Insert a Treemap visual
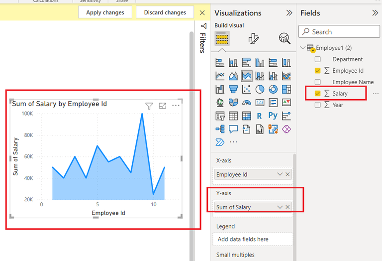 [286, 89]
